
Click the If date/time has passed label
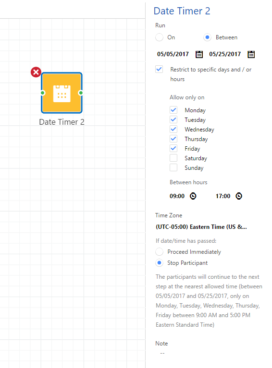point(185,241)
